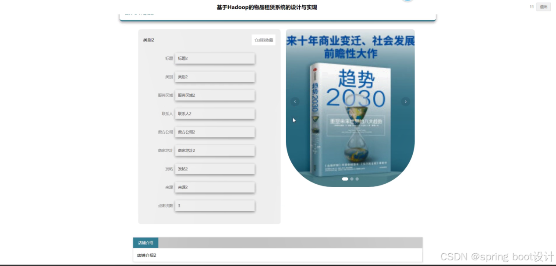Click the username 11 in header

(x=532, y=7)
